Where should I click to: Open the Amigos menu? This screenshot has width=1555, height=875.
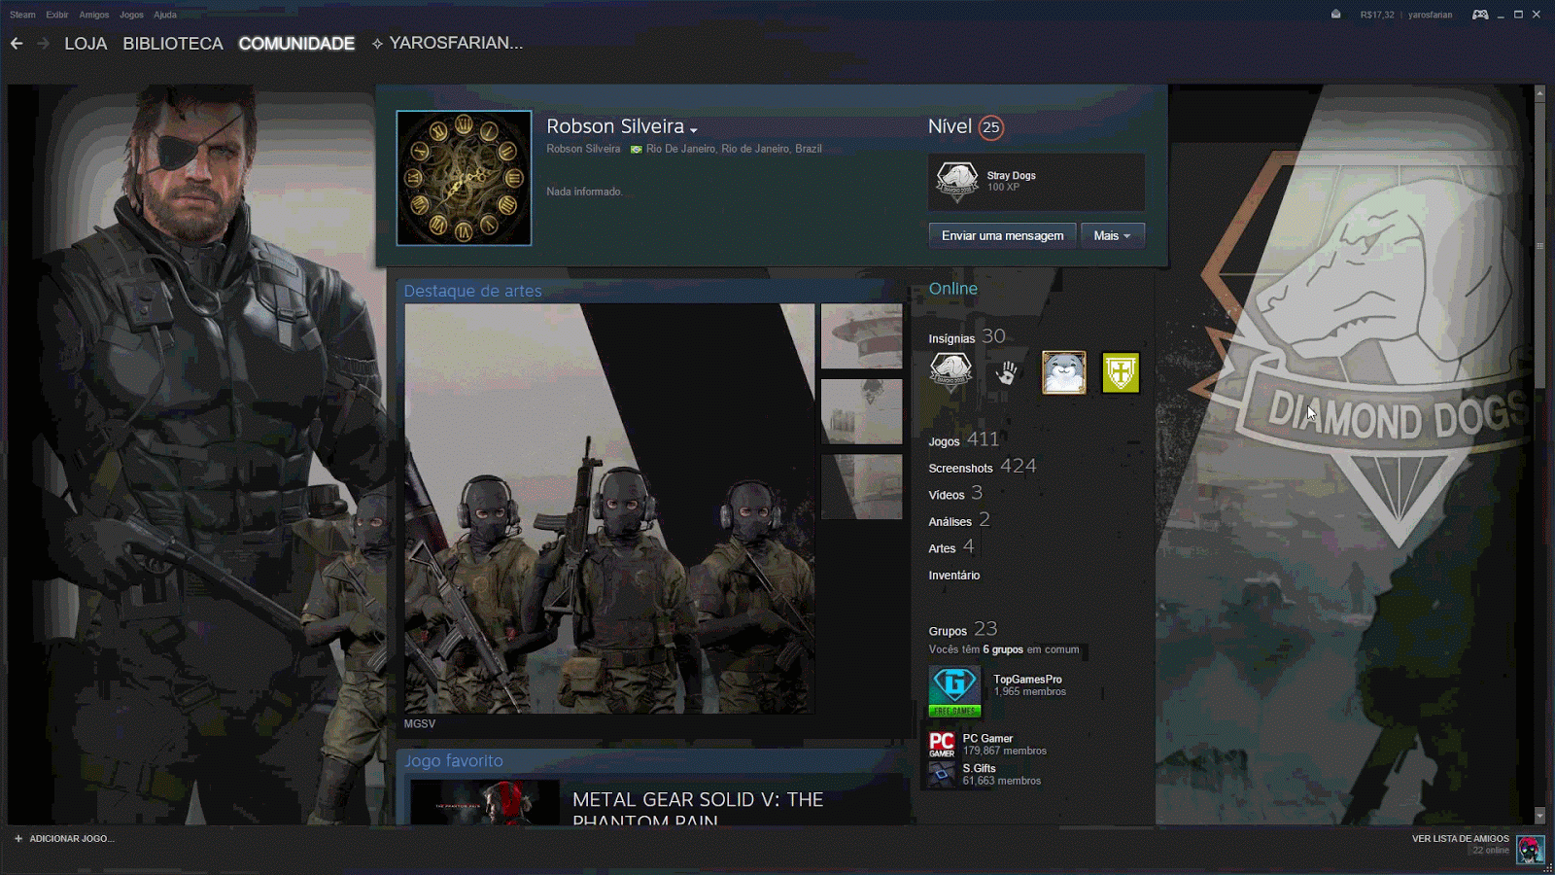(94, 15)
